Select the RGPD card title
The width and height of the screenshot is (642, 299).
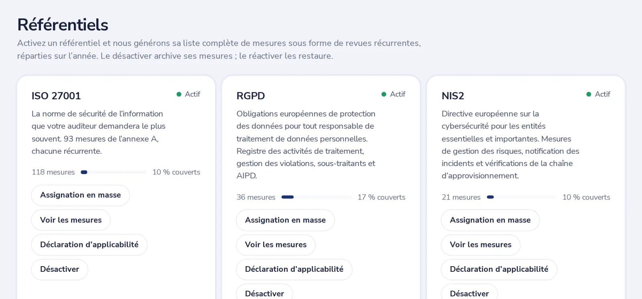click(x=251, y=96)
